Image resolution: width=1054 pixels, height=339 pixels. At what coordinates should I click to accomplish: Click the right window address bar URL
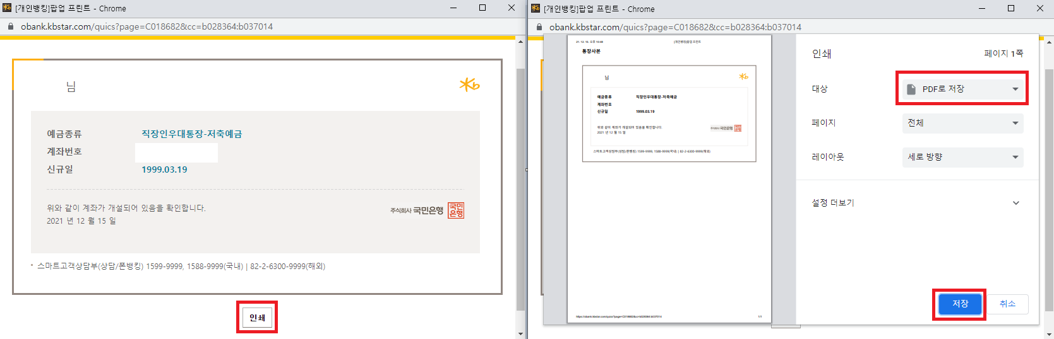[x=675, y=27]
